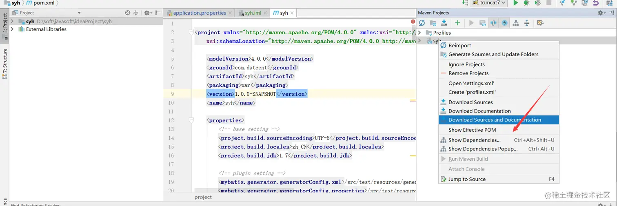Open Maven Settings wrench icon
Image resolution: width=617 pixels, height=206 pixels.
click(x=540, y=23)
